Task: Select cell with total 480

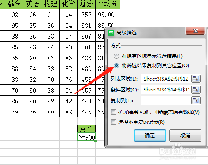Action: (87, 69)
